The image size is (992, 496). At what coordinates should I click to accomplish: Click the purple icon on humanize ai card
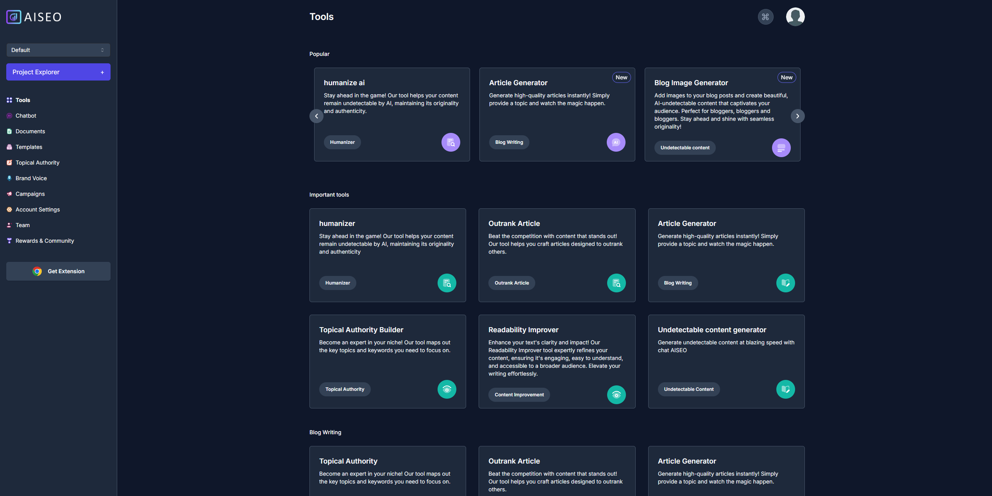tap(450, 142)
